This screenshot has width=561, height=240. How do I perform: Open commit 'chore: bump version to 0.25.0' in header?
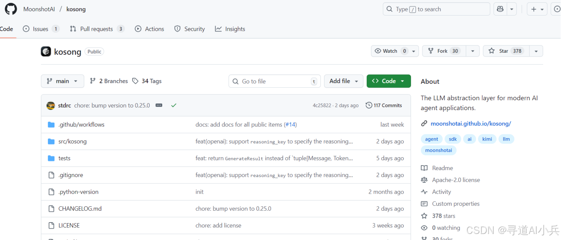pyautogui.click(x=112, y=106)
